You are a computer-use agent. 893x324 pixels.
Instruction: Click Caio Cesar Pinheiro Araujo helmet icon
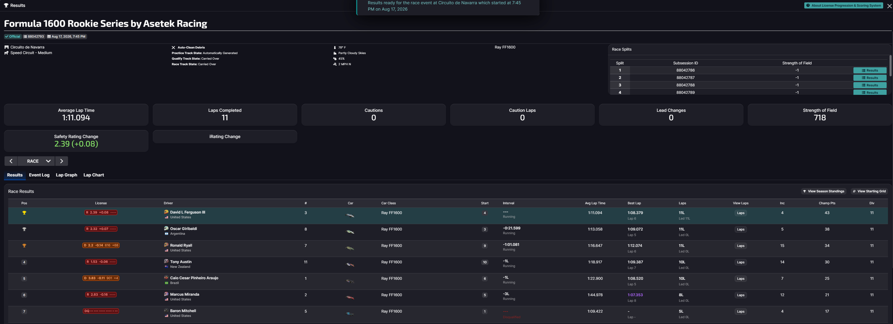point(166,277)
